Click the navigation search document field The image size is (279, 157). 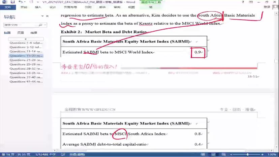click(20, 25)
